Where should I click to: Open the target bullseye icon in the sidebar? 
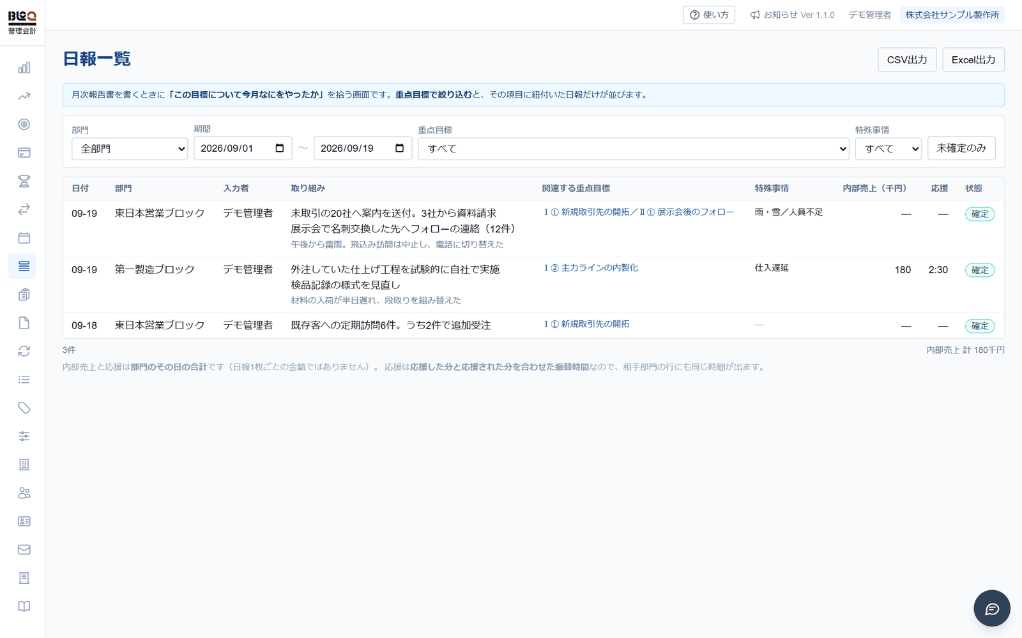pos(24,124)
